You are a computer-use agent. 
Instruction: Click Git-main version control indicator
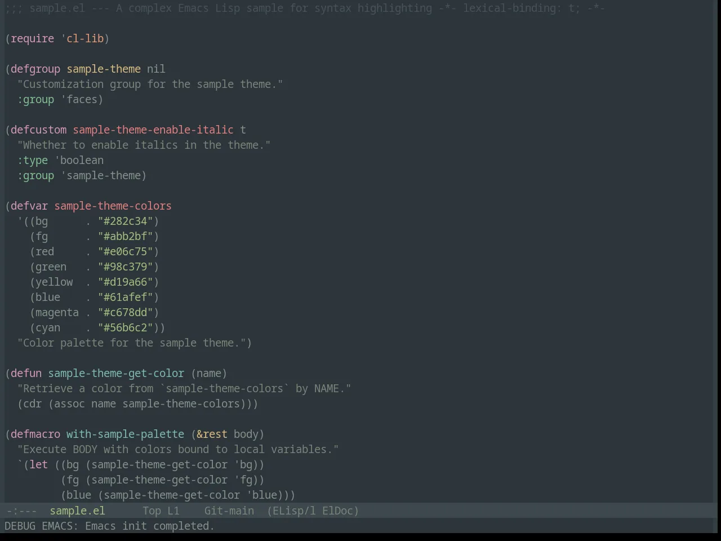pos(229,511)
